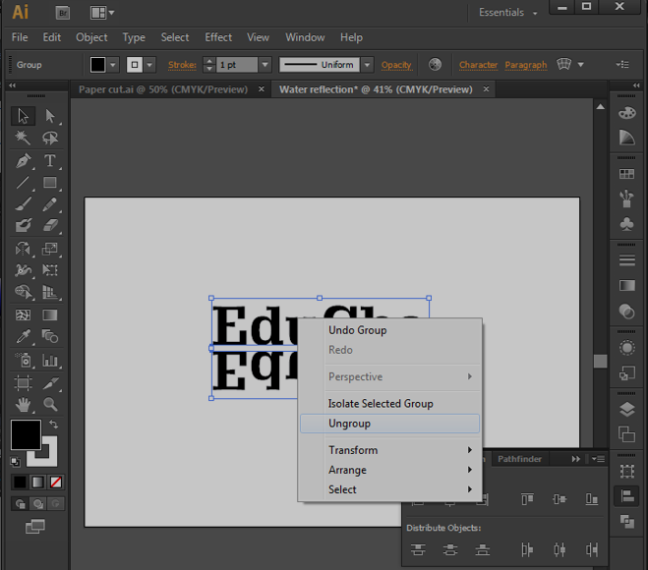Open the Color panel palette icon
Image resolution: width=648 pixels, height=570 pixels.
click(x=626, y=113)
